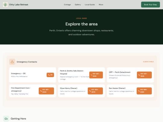Go to Local Guide in navigation

[90, 5]
